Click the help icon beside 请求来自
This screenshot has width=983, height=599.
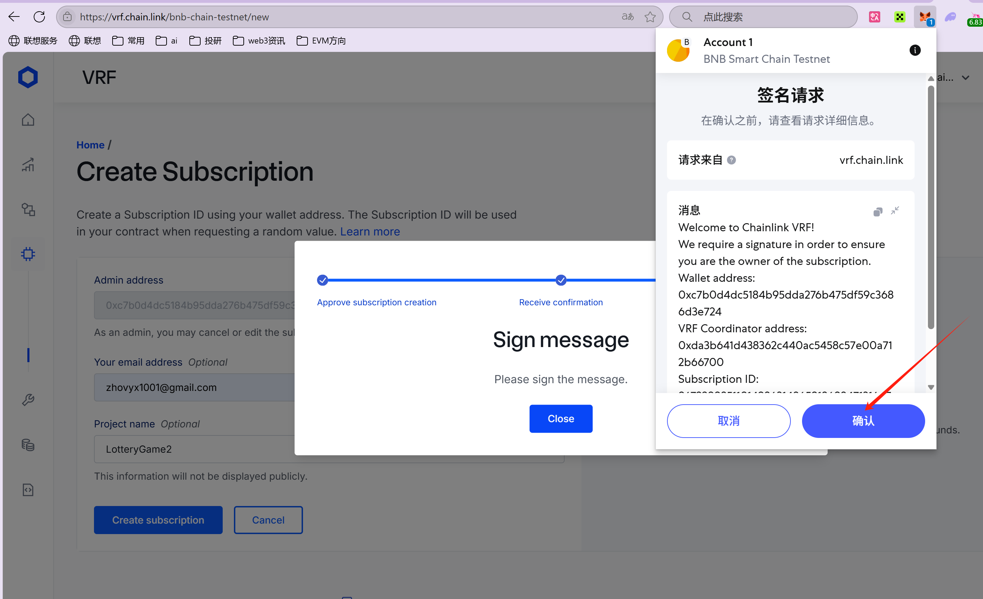click(x=731, y=160)
